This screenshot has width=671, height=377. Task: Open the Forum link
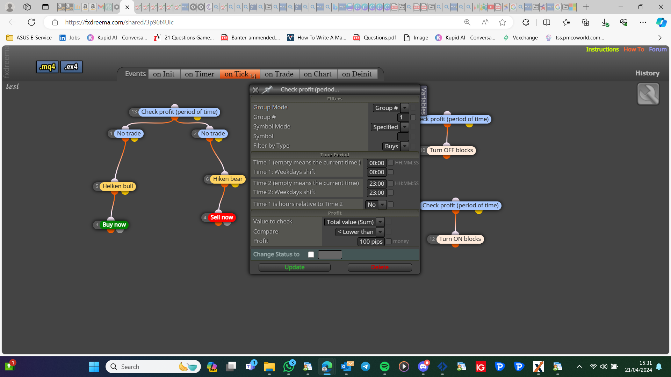658,50
